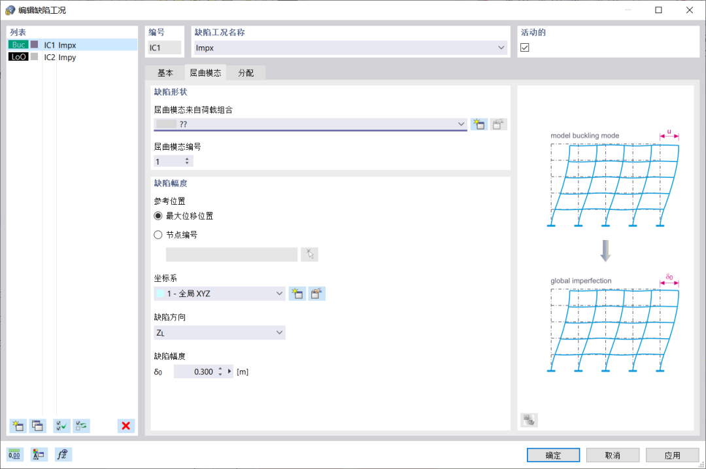This screenshot has width=706, height=469.
Task: Open the icon beside the 0.00 units button
Action: 39,455
